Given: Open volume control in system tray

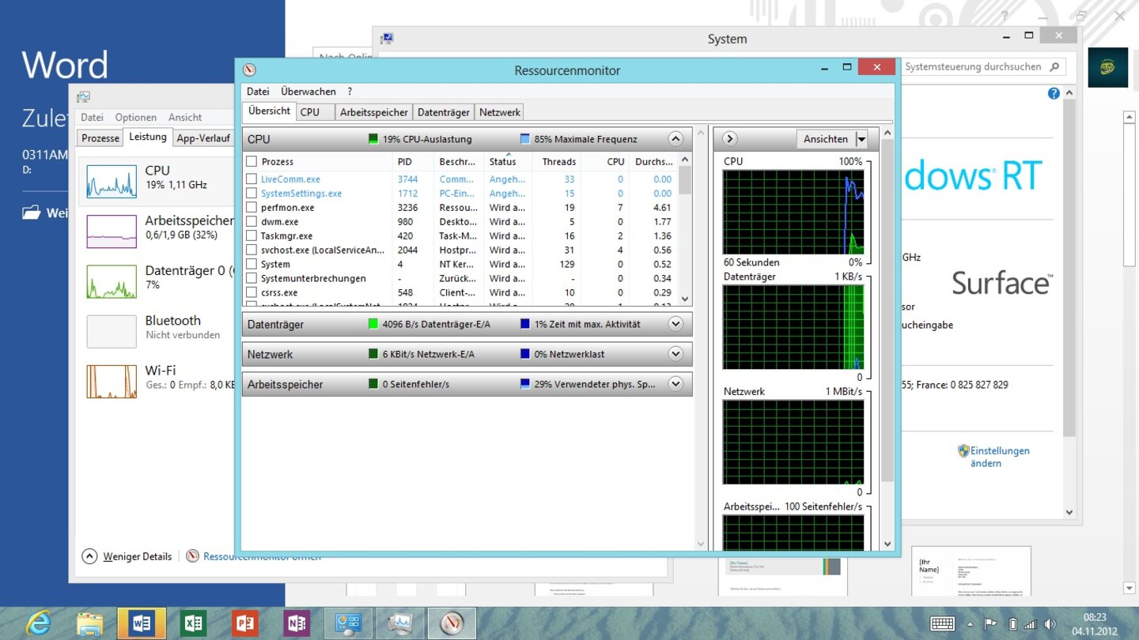Looking at the screenshot, I should click(1050, 623).
